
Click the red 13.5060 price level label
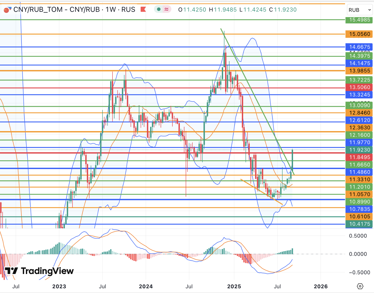click(x=359, y=87)
